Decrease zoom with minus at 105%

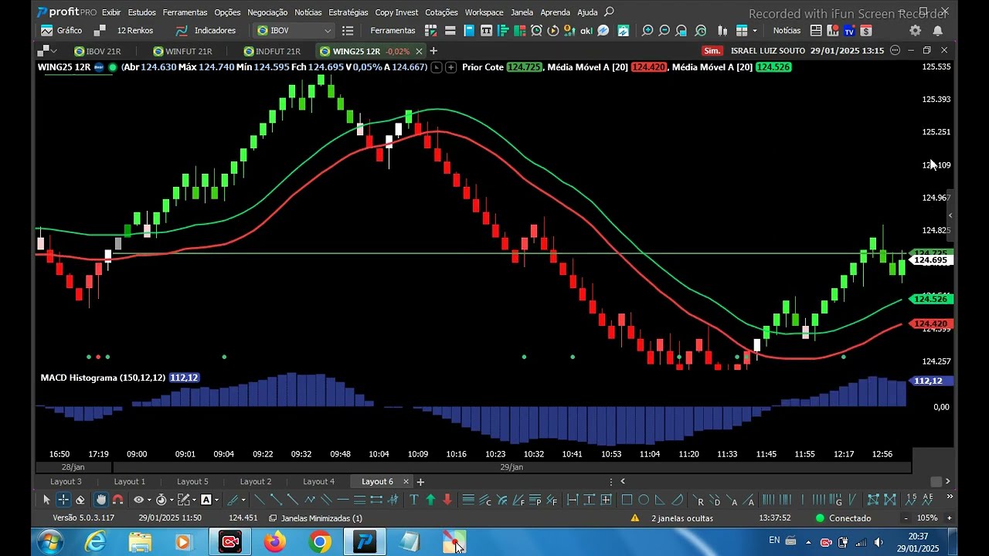pos(906,518)
